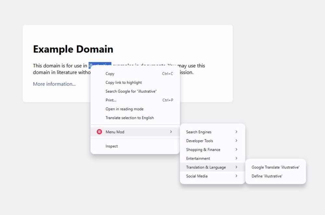
Task: Expand the Translation & Language chevron
Action: pos(236,167)
